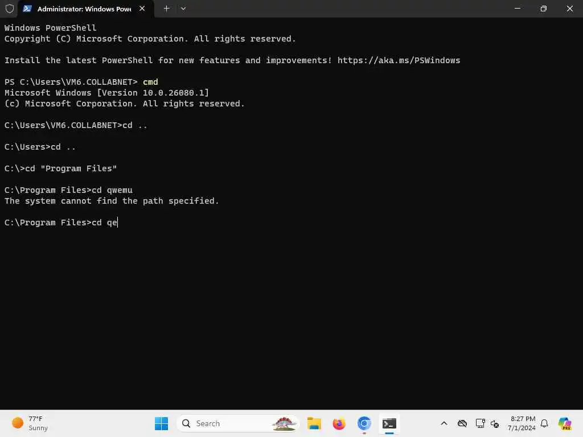The width and height of the screenshot is (583, 437).
Task: Open the https://aka.ms/PSWindows link
Action: [x=399, y=60]
